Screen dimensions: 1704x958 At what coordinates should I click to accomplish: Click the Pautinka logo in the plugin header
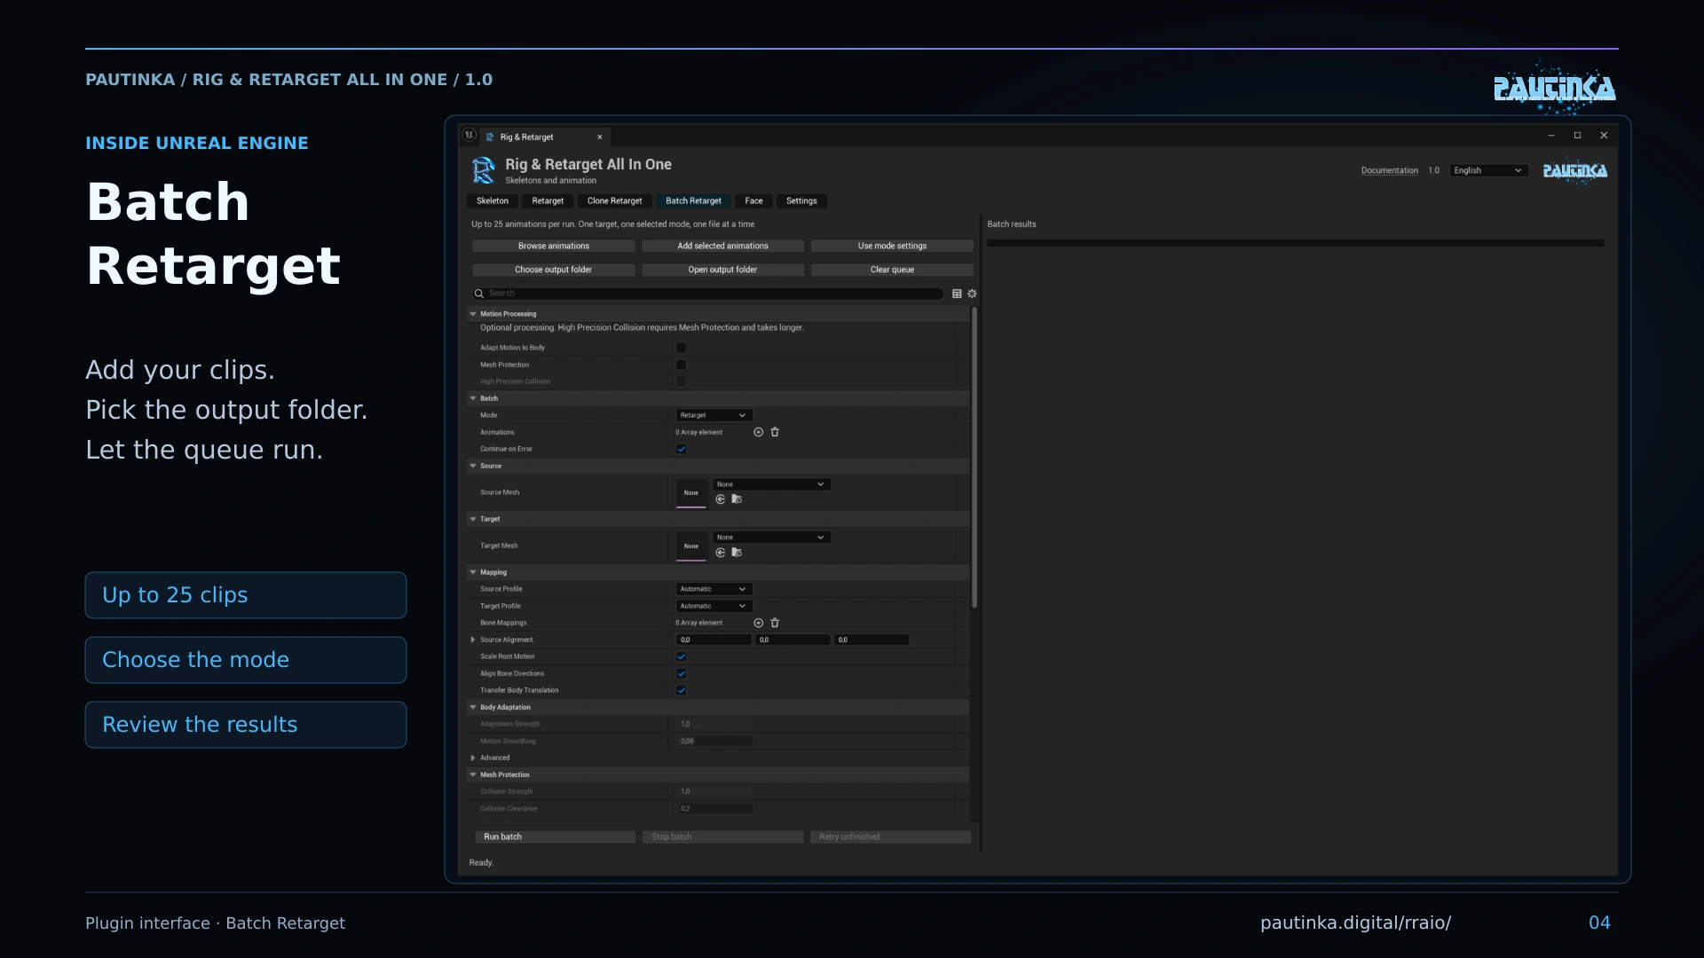coord(1575,171)
